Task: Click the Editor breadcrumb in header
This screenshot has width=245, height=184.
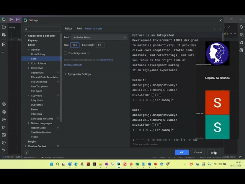Action: pyautogui.click(x=69, y=29)
